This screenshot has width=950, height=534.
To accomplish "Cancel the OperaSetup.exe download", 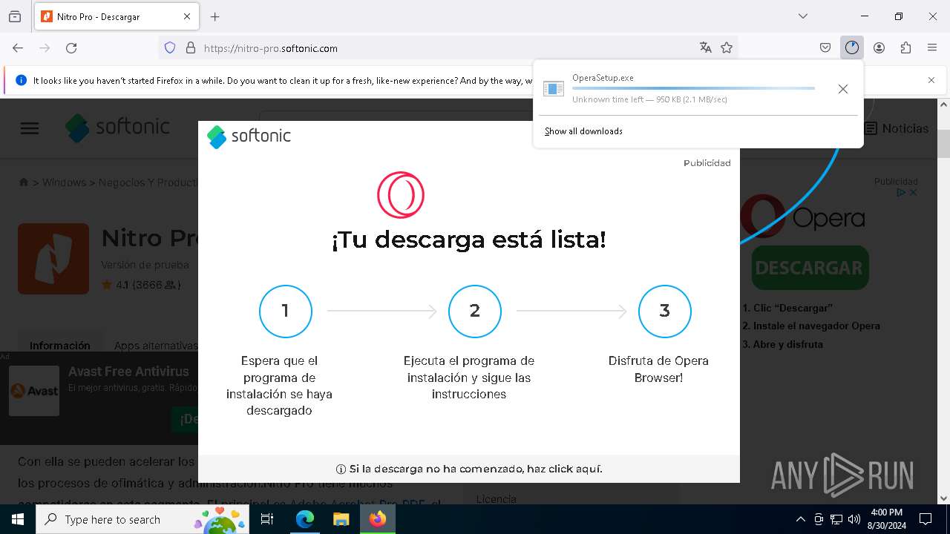I will tap(843, 89).
